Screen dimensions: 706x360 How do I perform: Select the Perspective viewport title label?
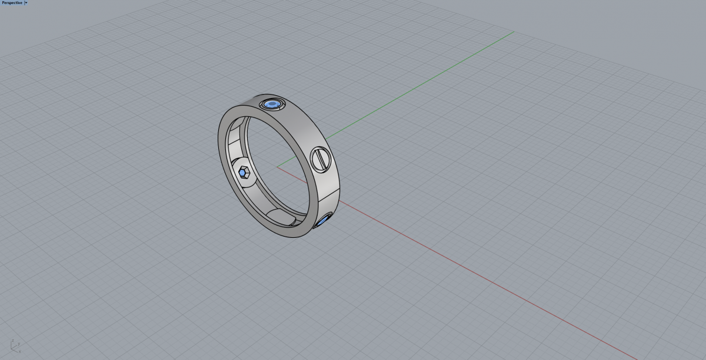[12, 3]
